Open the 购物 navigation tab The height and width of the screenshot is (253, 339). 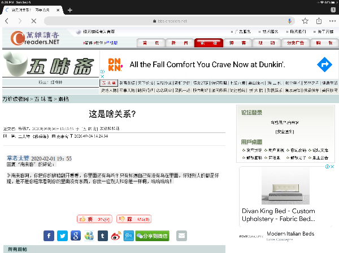(x=324, y=43)
